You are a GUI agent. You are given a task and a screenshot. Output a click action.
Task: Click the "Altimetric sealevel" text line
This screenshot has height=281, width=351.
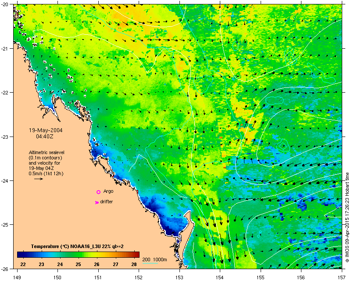click(x=47, y=152)
